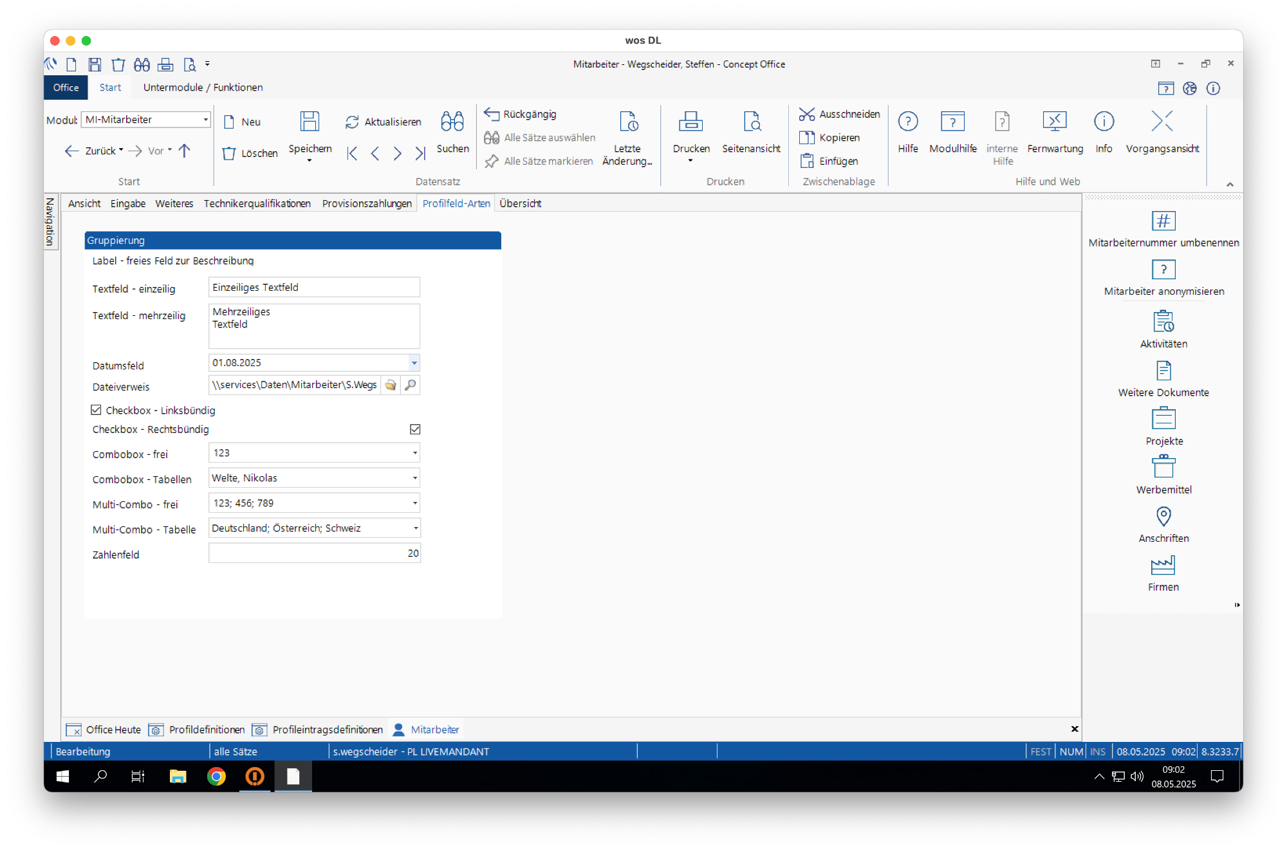Go to next record arrow

[x=398, y=153]
